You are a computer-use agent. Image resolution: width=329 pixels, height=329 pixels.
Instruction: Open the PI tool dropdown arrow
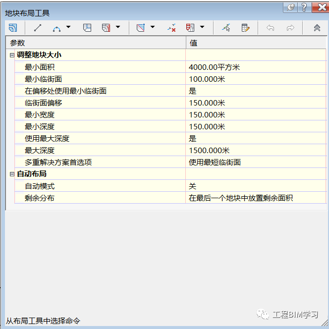tap(153, 27)
